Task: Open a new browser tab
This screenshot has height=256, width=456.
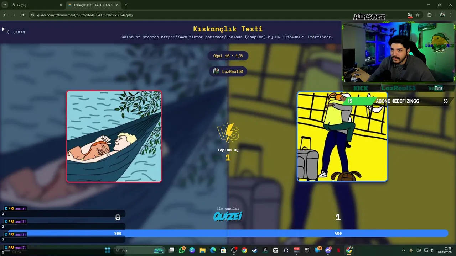Action: (x=126, y=5)
